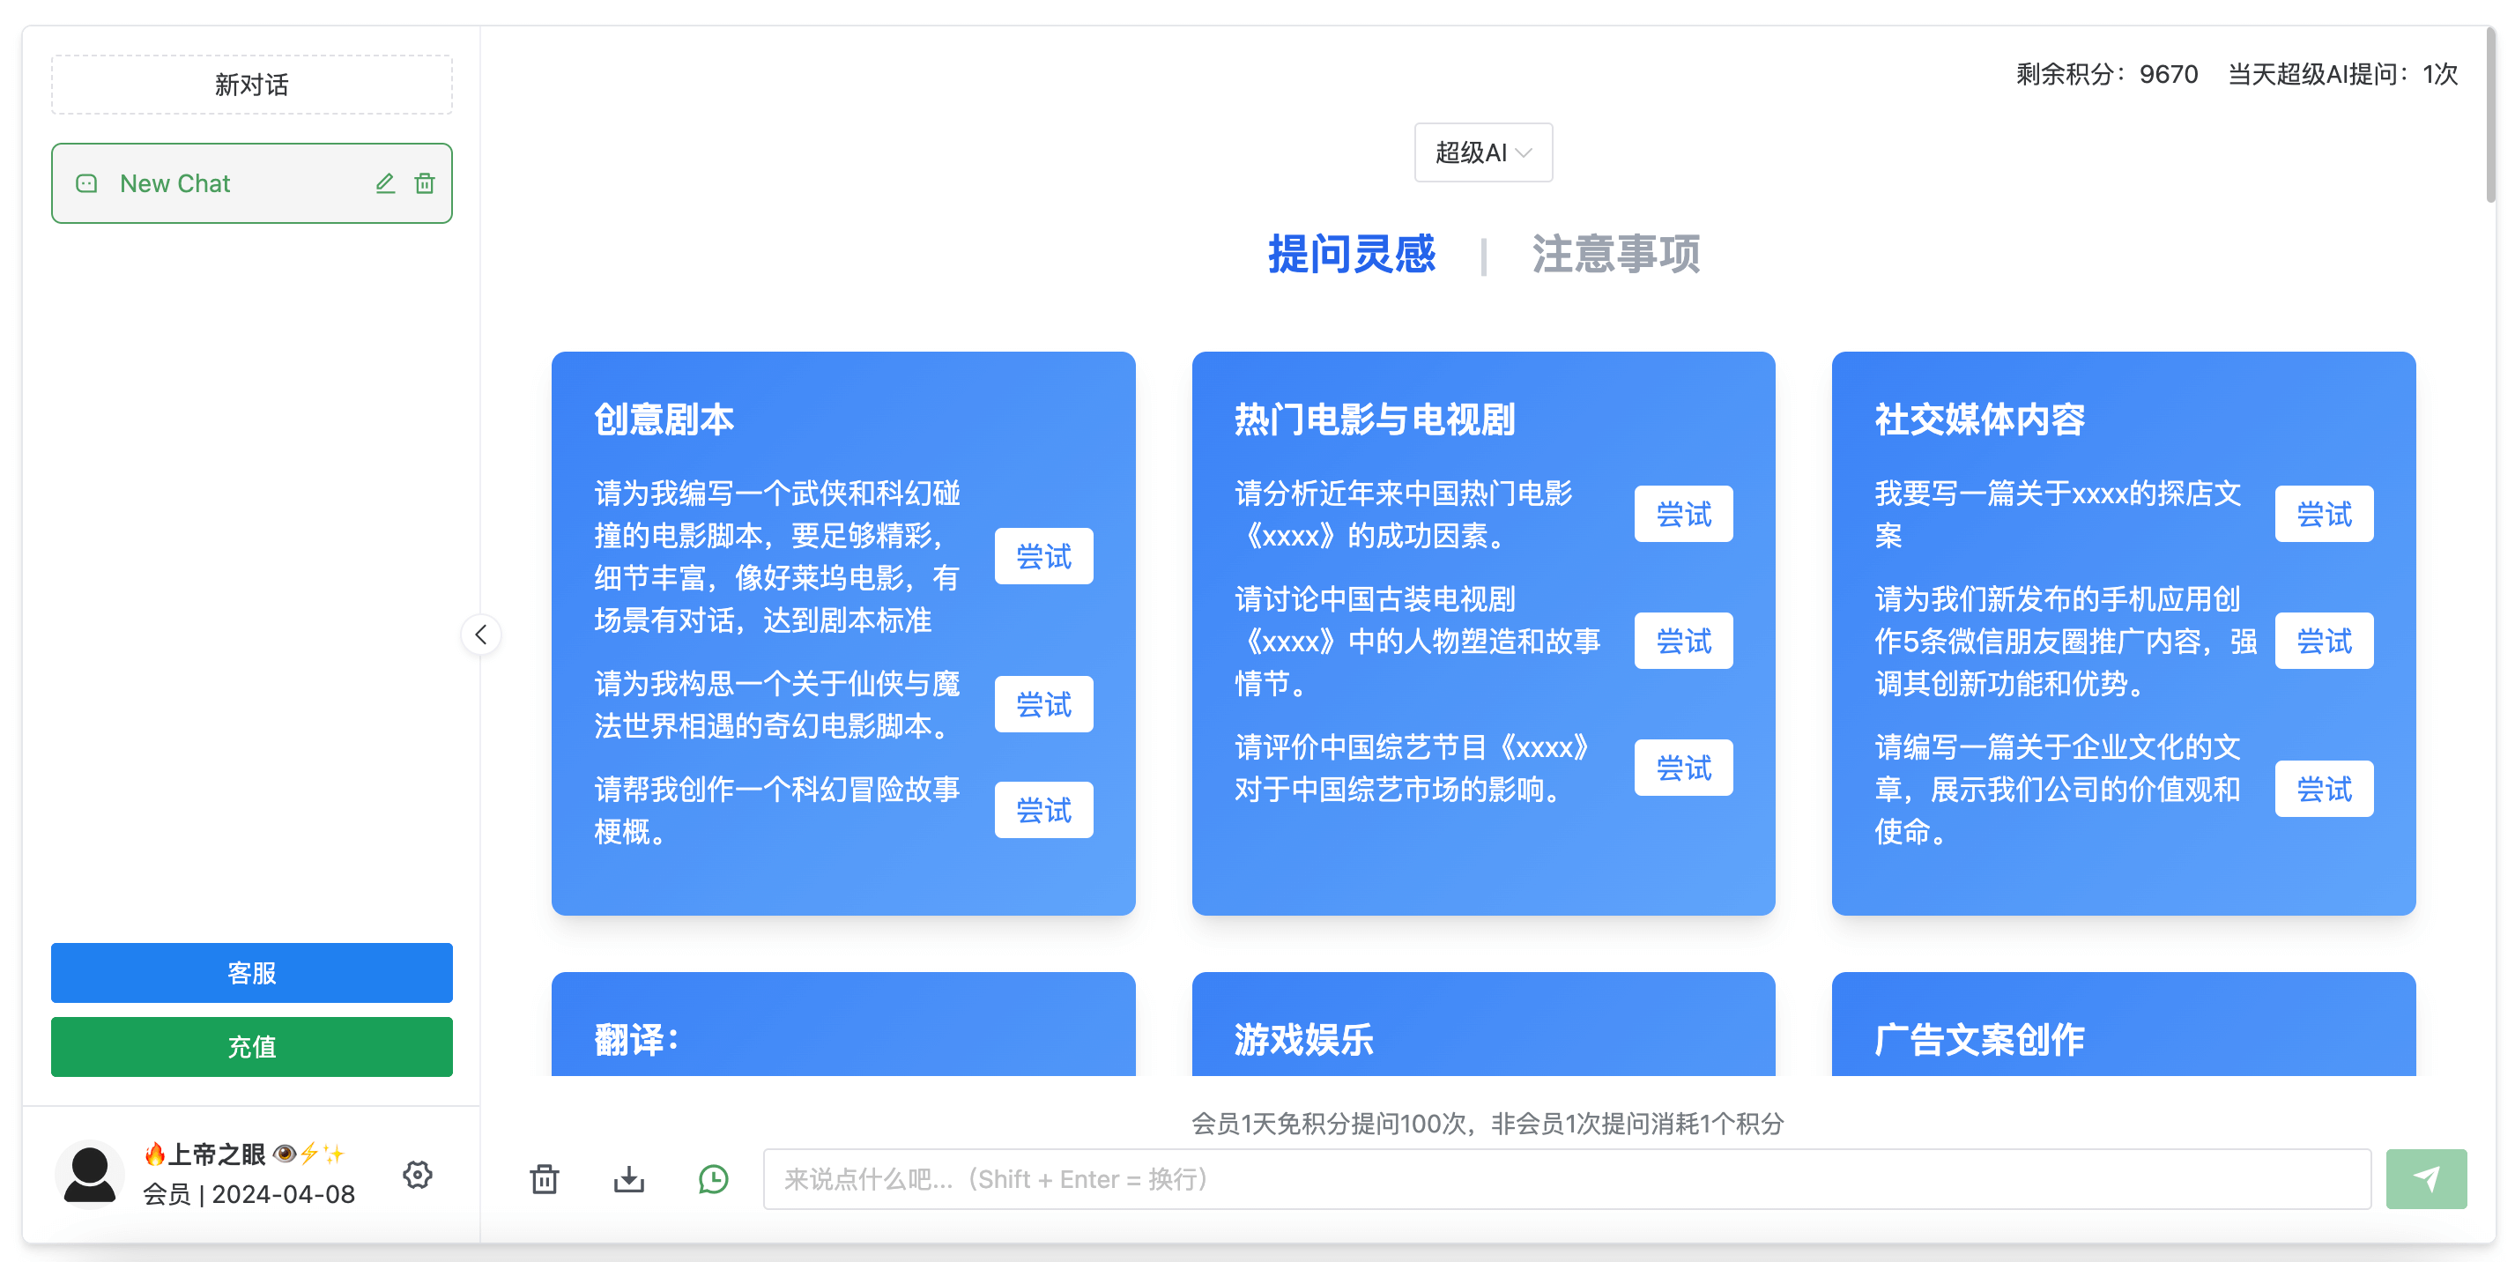Switch to the 注意事项 tab
The height and width of the screenshot is (1262, 2515).
pyautogui.click(x=1614, y=254)
